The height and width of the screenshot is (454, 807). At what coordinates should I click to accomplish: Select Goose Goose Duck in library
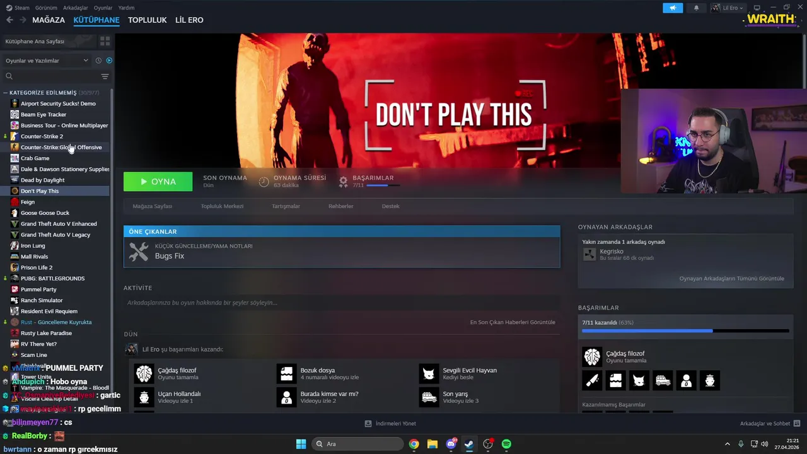click(45, 213)
